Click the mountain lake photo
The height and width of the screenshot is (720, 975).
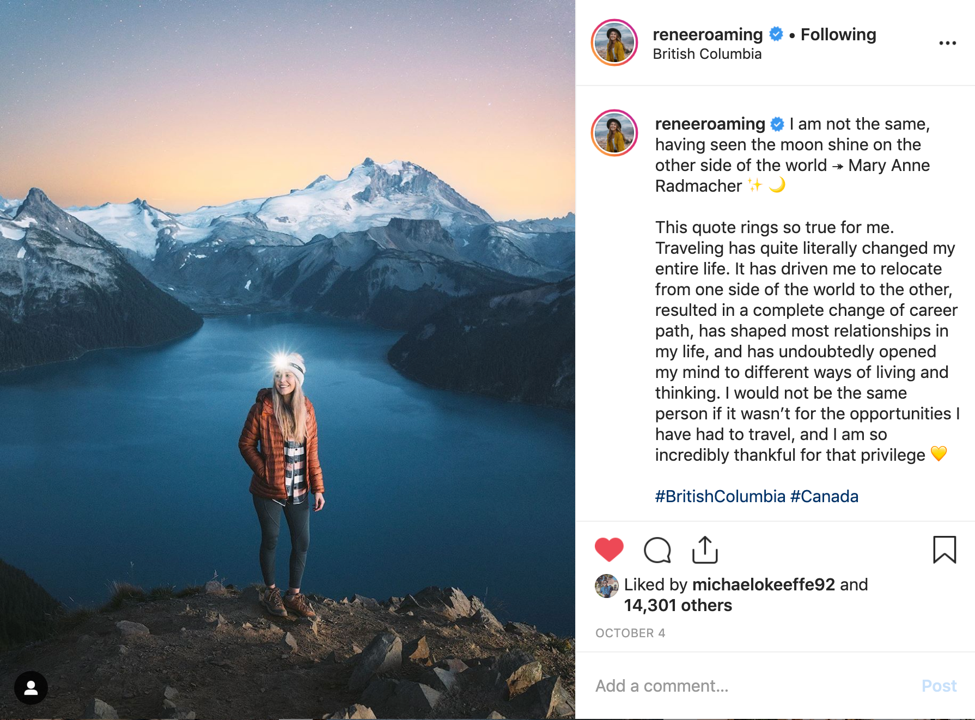tap(288, 272)
